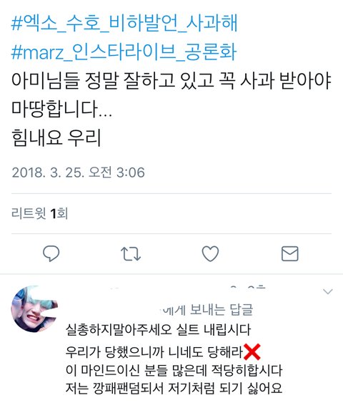343x408 pixels.
Task: Select the tweet line 아미님들 정말 잘하고 있고
Action: point(171,80)
